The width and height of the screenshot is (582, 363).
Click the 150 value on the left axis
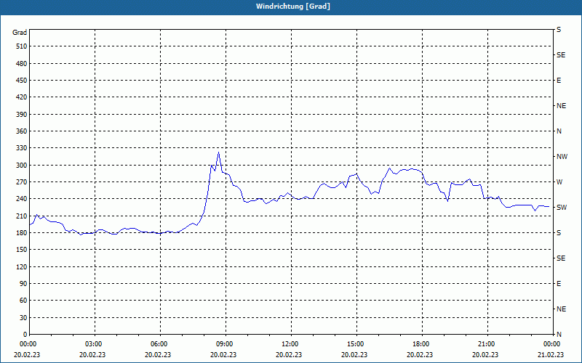click(x=21, y=250)
